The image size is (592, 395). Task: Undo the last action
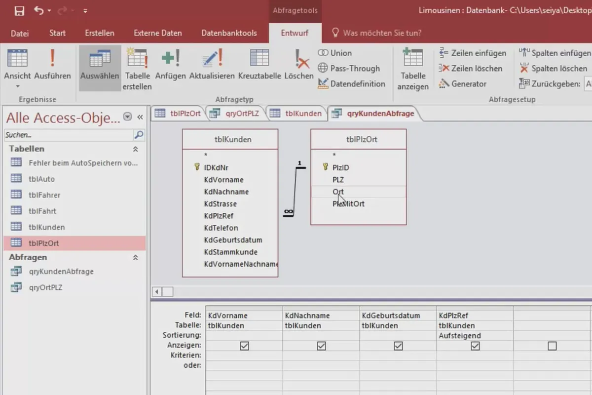tap(39, 10)
